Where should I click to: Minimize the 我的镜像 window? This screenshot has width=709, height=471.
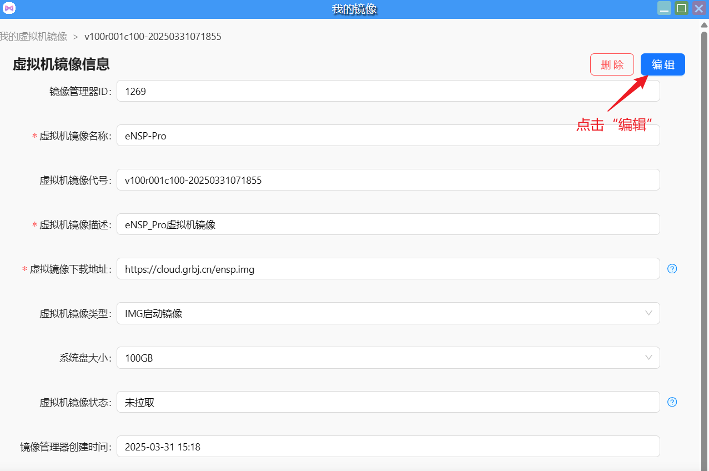pos(664,8)
